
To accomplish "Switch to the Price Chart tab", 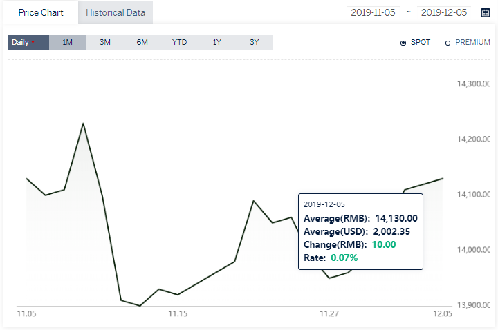I will coord(41,12).
